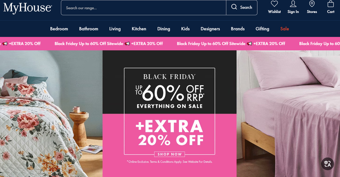Select the Gifting menu item

262,29
